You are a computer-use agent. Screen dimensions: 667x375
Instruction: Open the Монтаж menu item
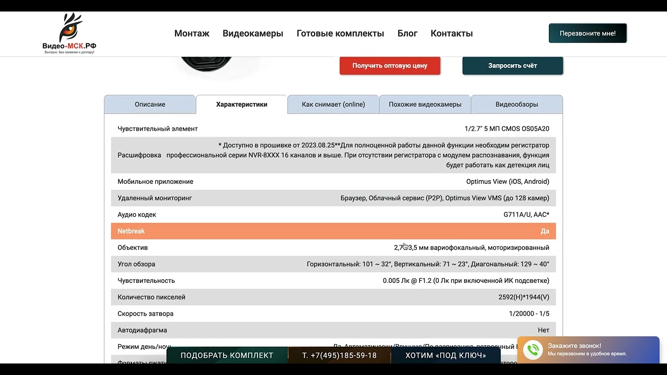click(x=192, y=33)
